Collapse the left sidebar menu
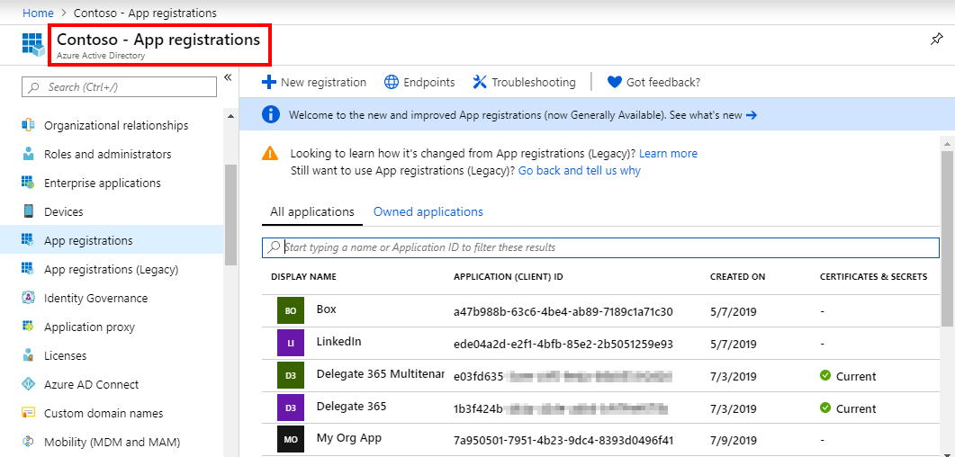 [x=228, y=77]
